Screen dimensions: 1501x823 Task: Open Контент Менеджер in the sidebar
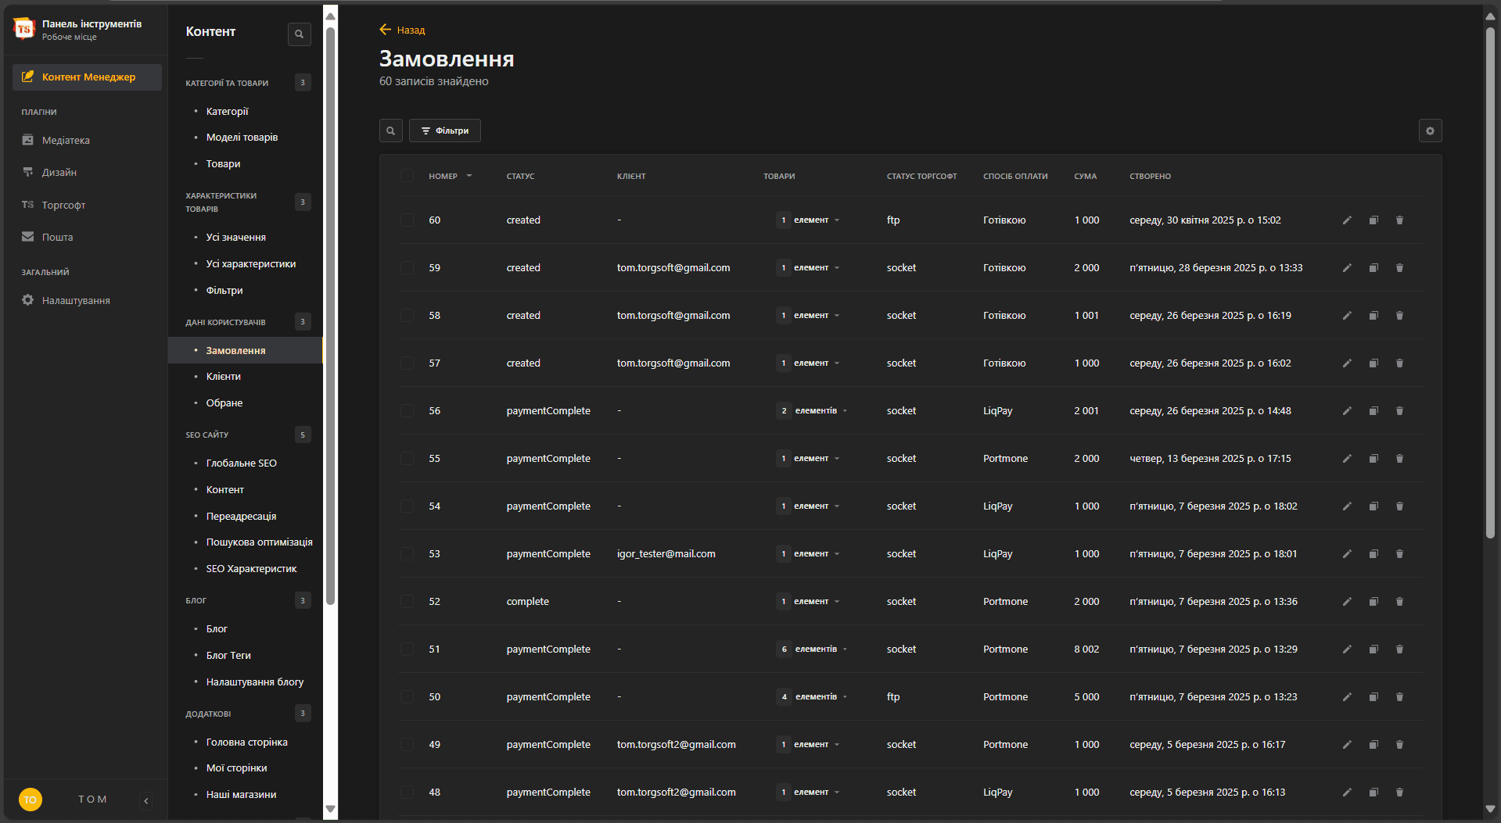pos(88,77)
